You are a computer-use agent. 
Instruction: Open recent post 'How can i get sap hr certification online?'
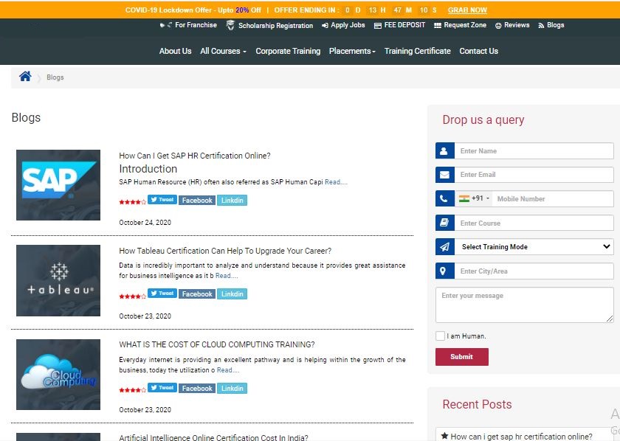522,437
